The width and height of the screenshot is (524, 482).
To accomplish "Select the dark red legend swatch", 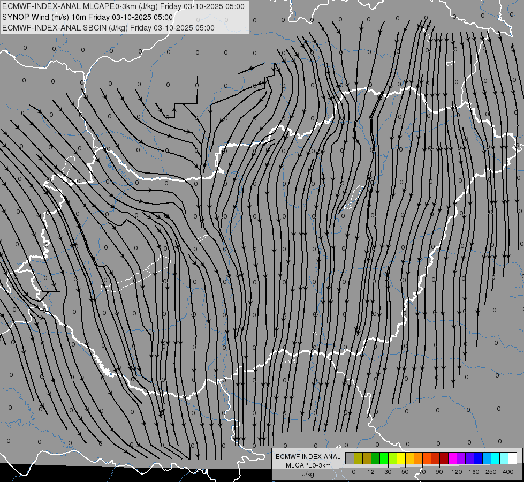I will (x=444, y=458).
